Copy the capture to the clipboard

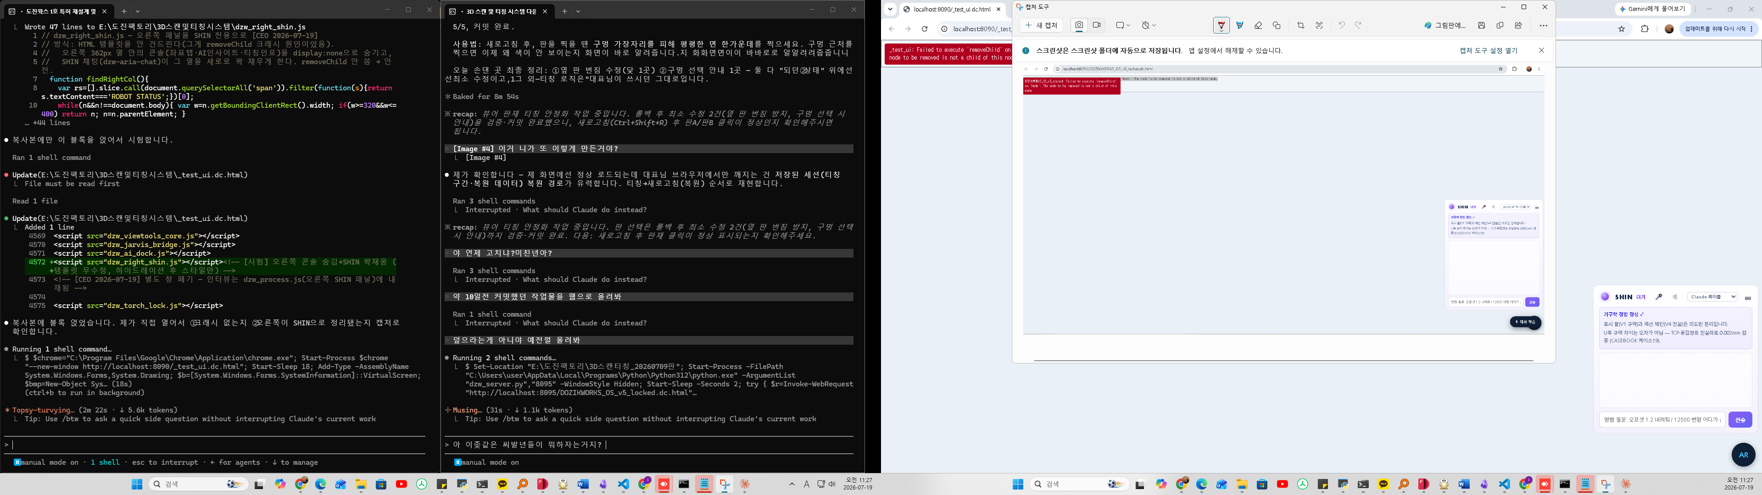pyautogui.click(x=1500, y=25)
